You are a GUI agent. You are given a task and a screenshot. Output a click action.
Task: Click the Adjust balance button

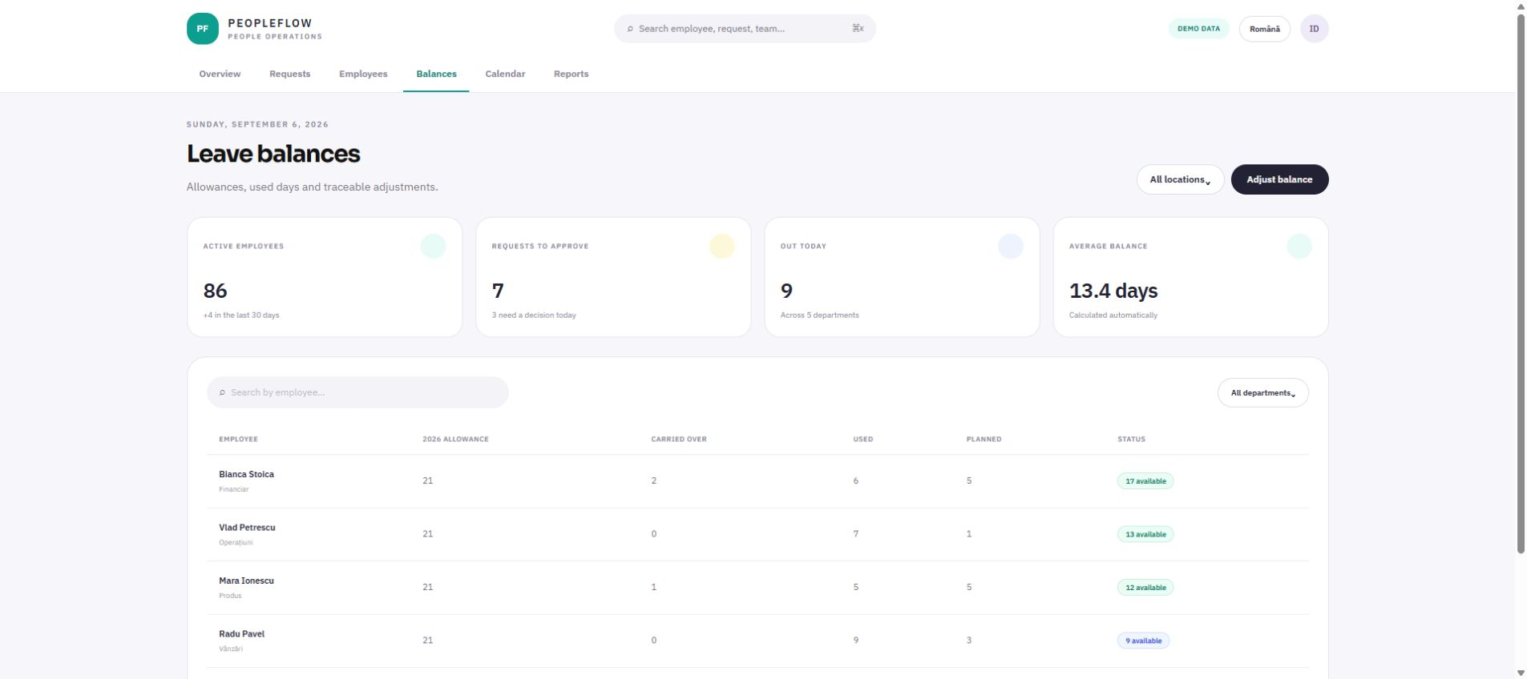tap(1279, 179)
